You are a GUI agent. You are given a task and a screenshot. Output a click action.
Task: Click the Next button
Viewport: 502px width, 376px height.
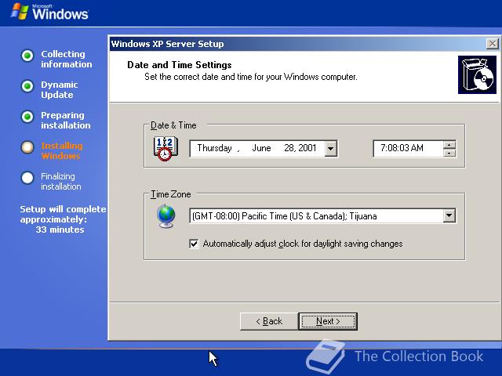tap(328, 321)
